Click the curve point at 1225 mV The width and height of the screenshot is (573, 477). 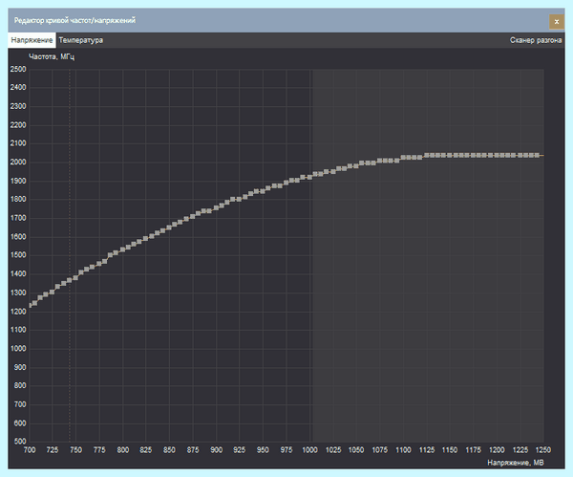(x=520, y=155)
